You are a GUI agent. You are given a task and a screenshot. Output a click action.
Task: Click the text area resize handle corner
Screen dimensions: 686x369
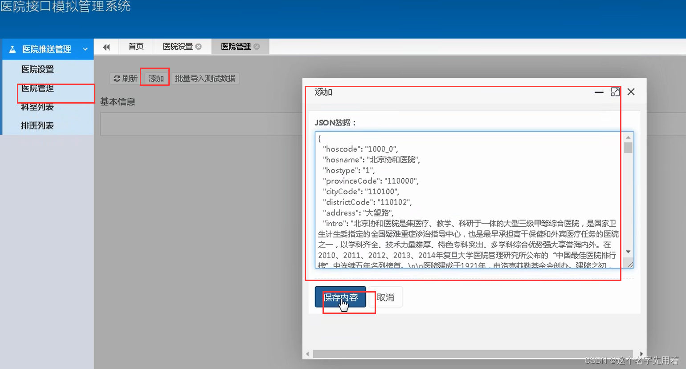(630, 265)
